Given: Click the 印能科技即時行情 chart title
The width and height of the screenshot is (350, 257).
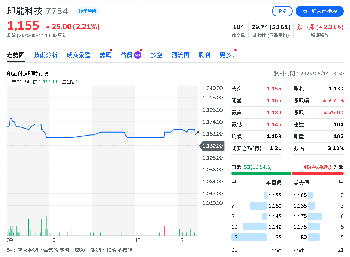Looking at the screenshot, I should coord(28,74).
